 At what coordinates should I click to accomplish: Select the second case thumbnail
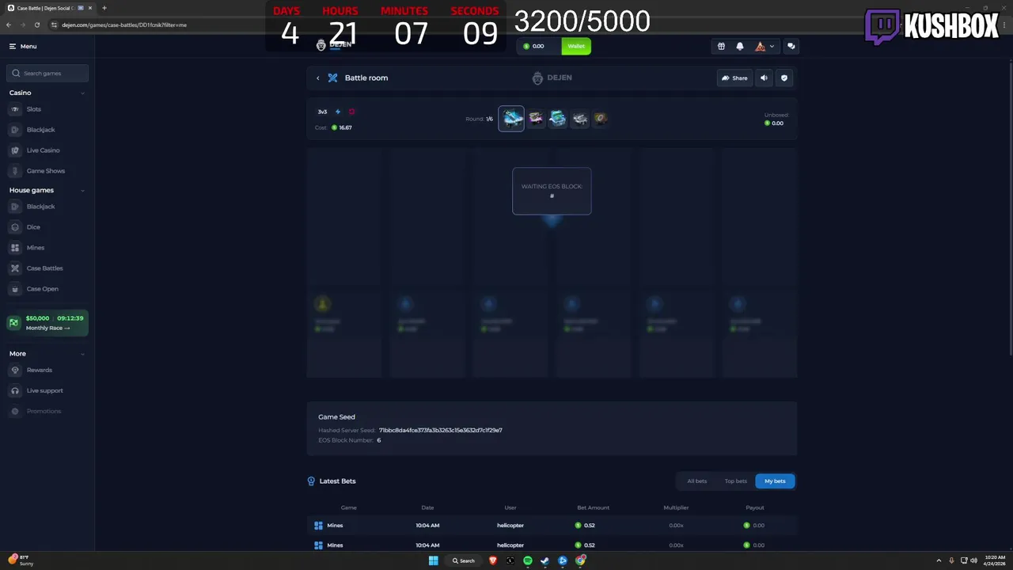[x=536, y=119]
